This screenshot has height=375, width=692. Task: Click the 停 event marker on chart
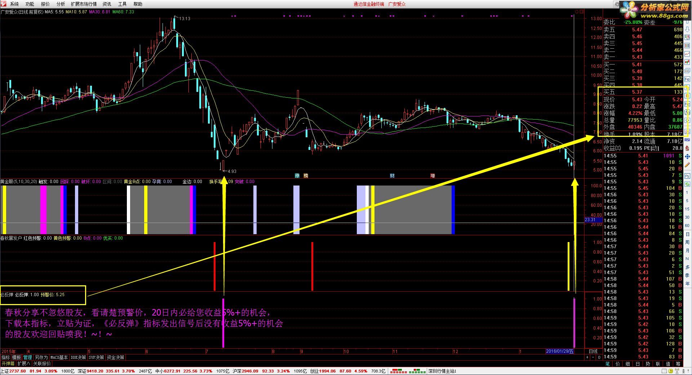(x=297, y=176)
